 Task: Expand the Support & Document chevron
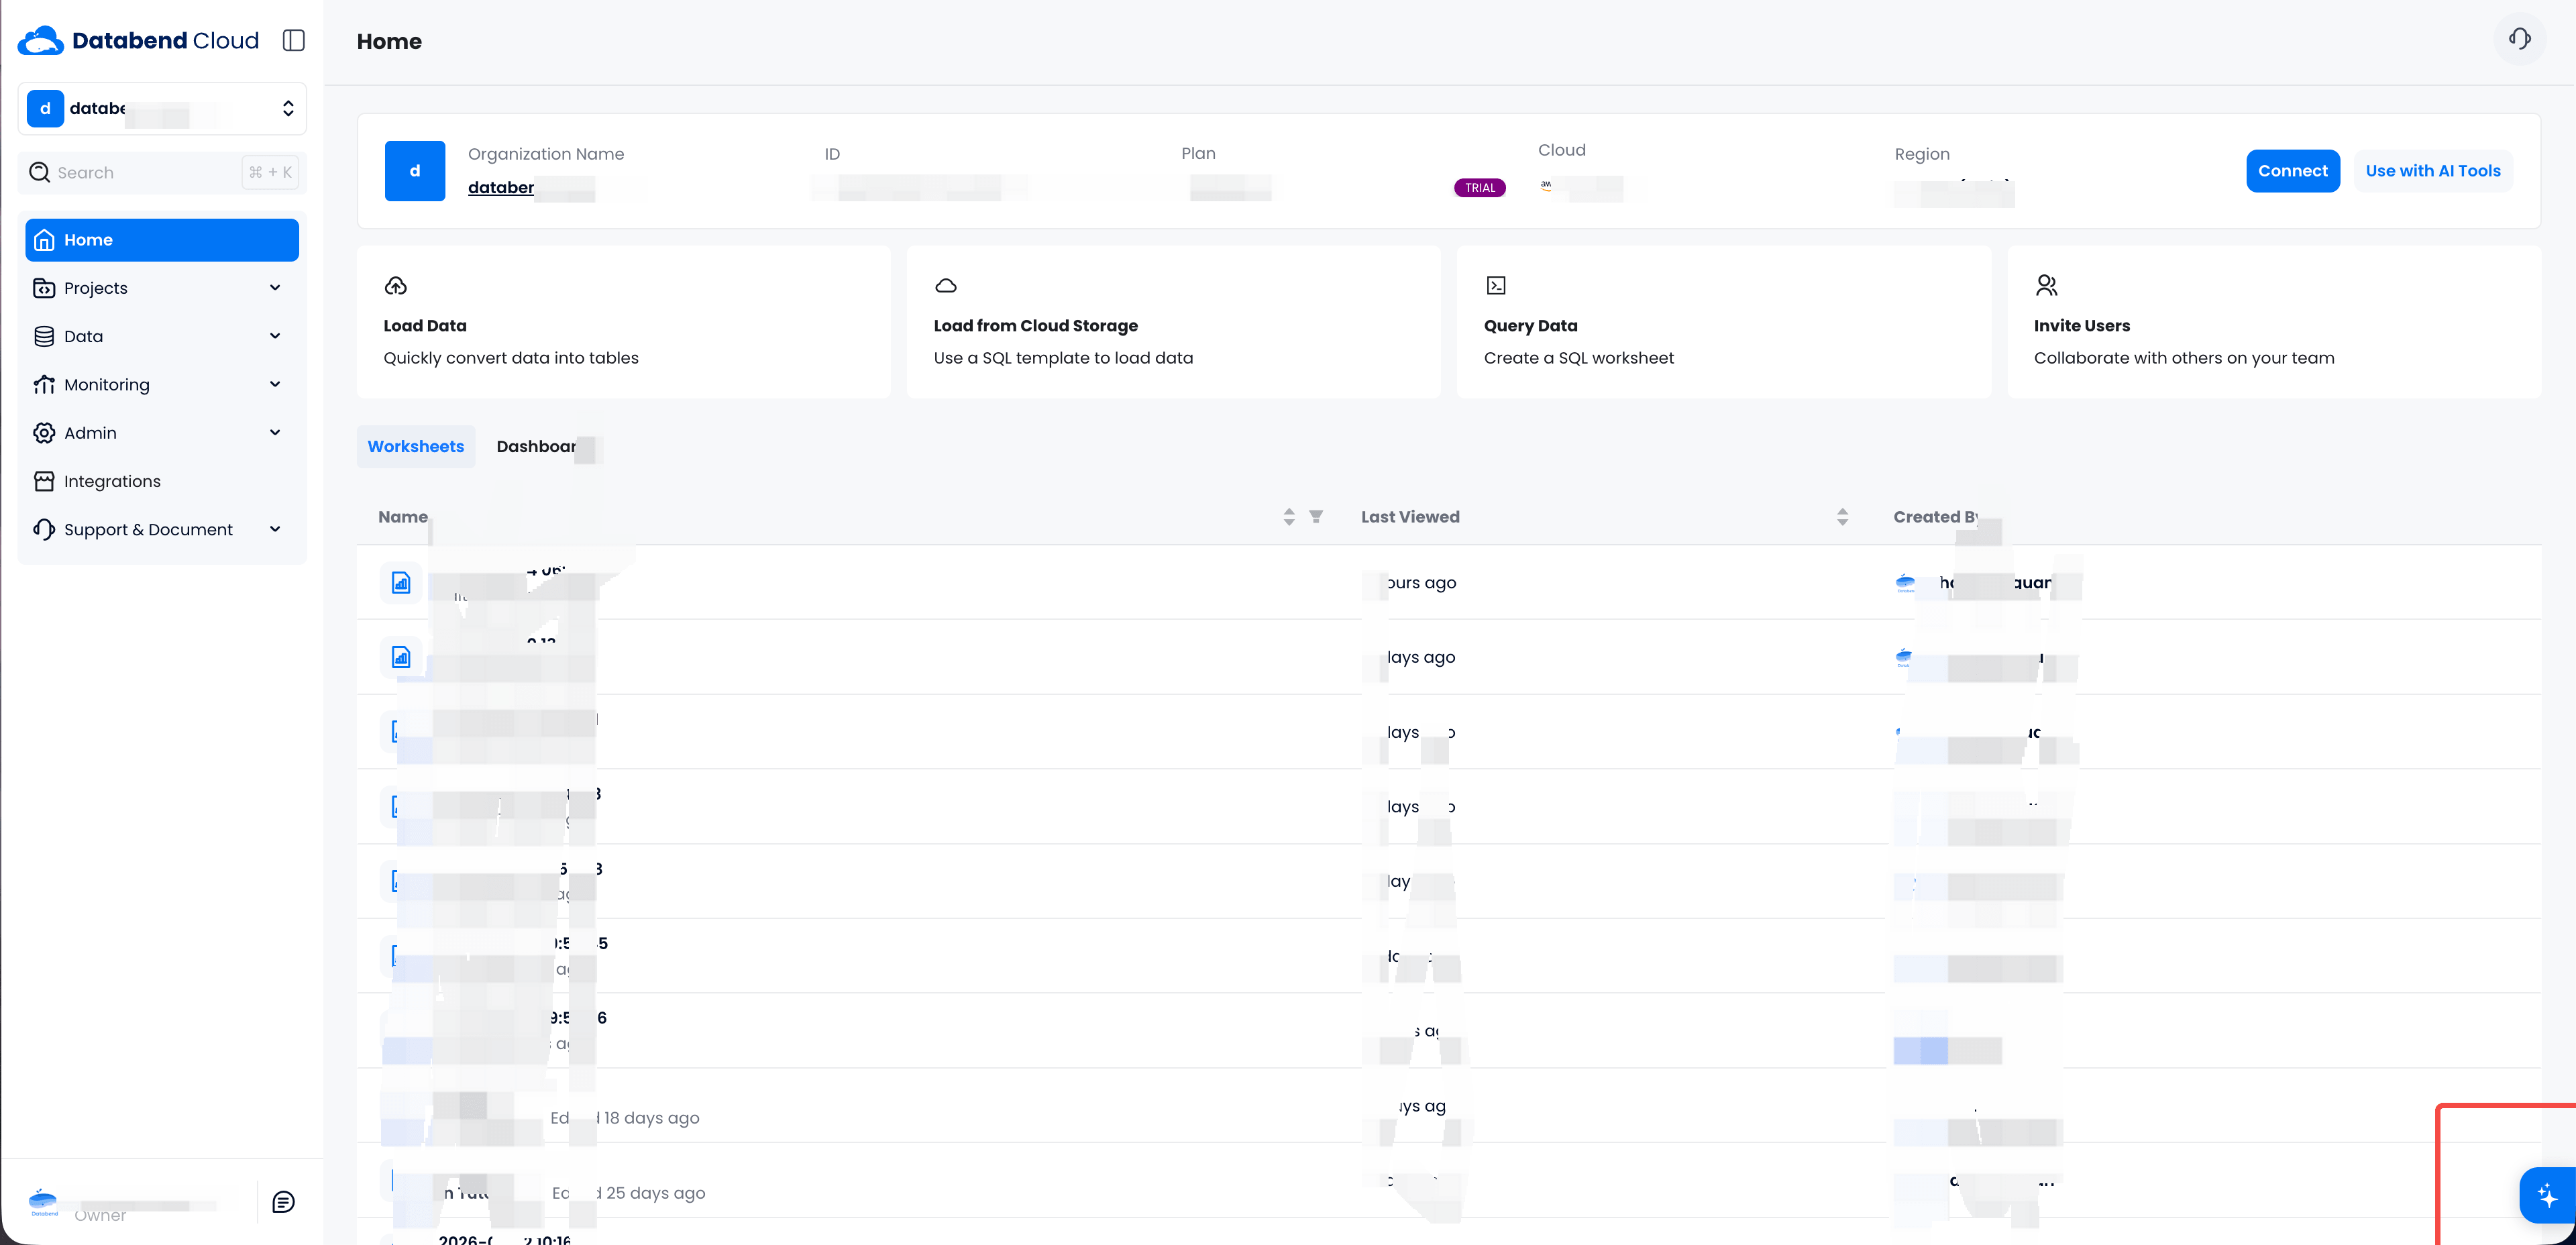(275, 529)
